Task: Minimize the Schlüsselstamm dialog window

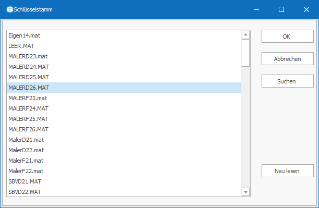Action: pos(256,9)
